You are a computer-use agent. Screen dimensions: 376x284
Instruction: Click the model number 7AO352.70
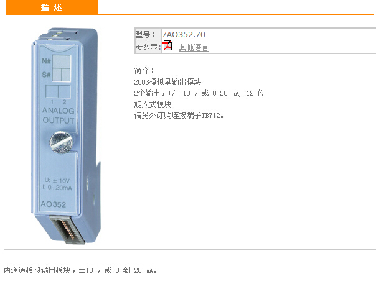coord(184,34)
